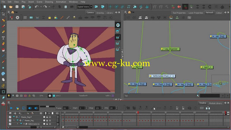The height and width of the screenshot is (130, 231).
Task: Expand the Foot_1 [tvg] node arrow
Action: (x=156, y=84)
